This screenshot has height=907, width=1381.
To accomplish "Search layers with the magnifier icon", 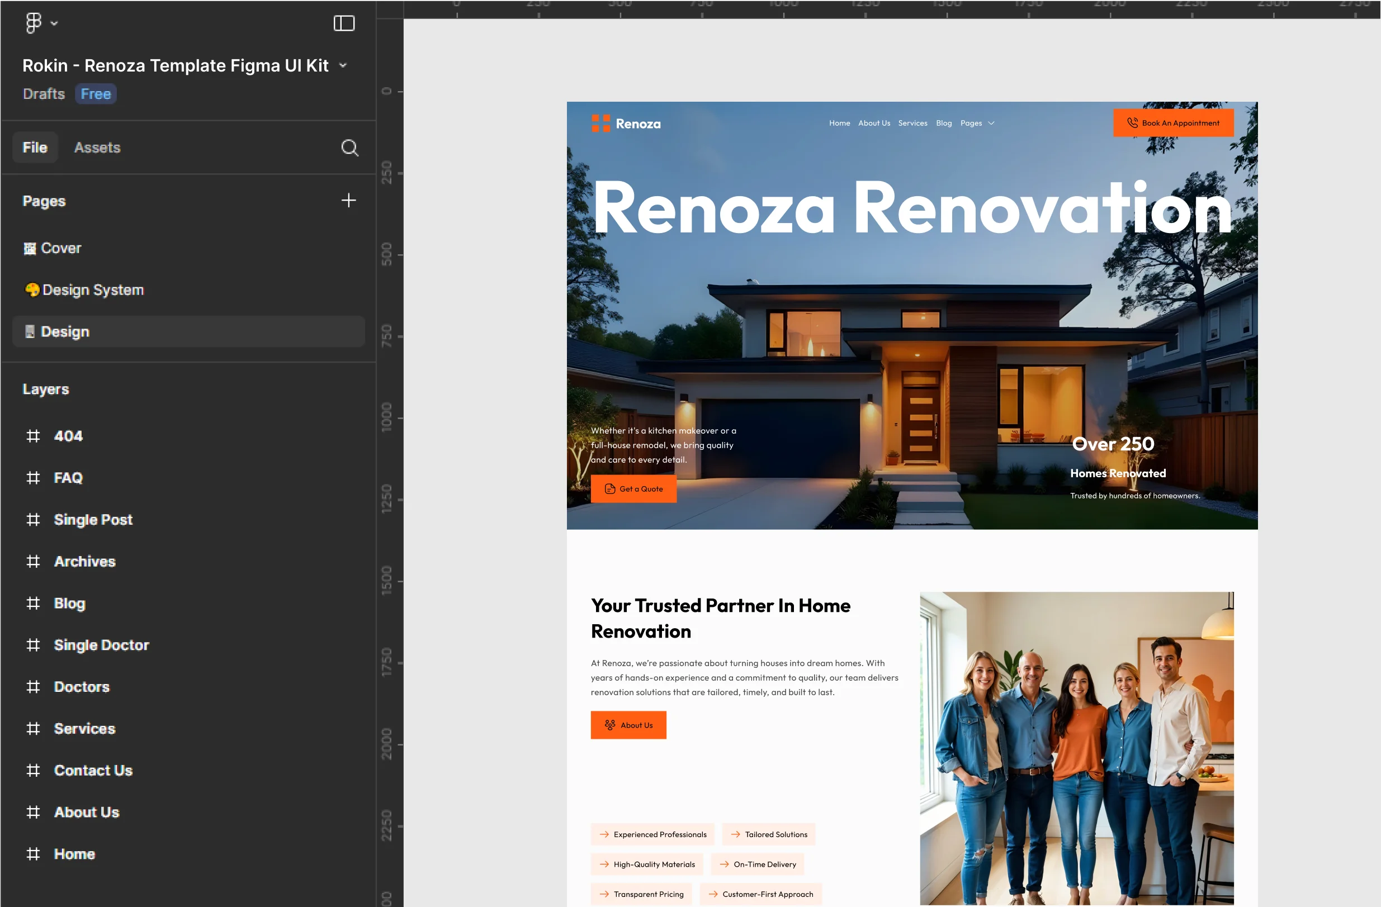I will tap(349, 148).
